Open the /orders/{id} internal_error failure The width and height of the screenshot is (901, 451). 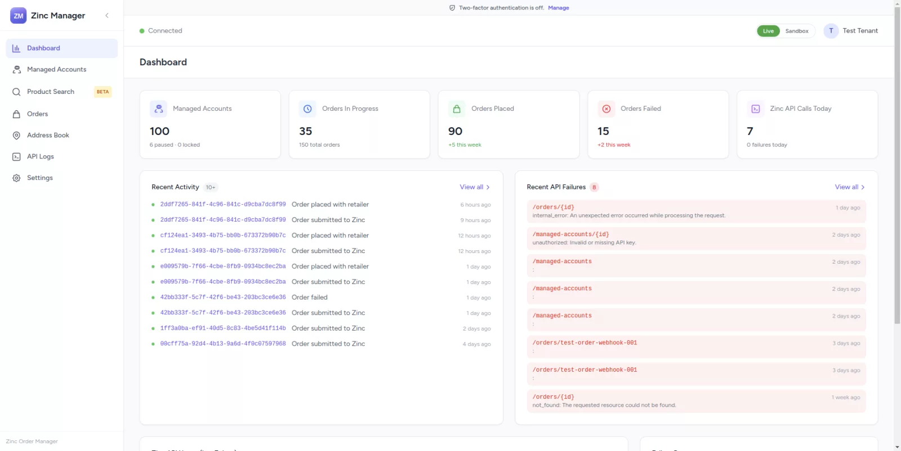(x=696, y=211)
